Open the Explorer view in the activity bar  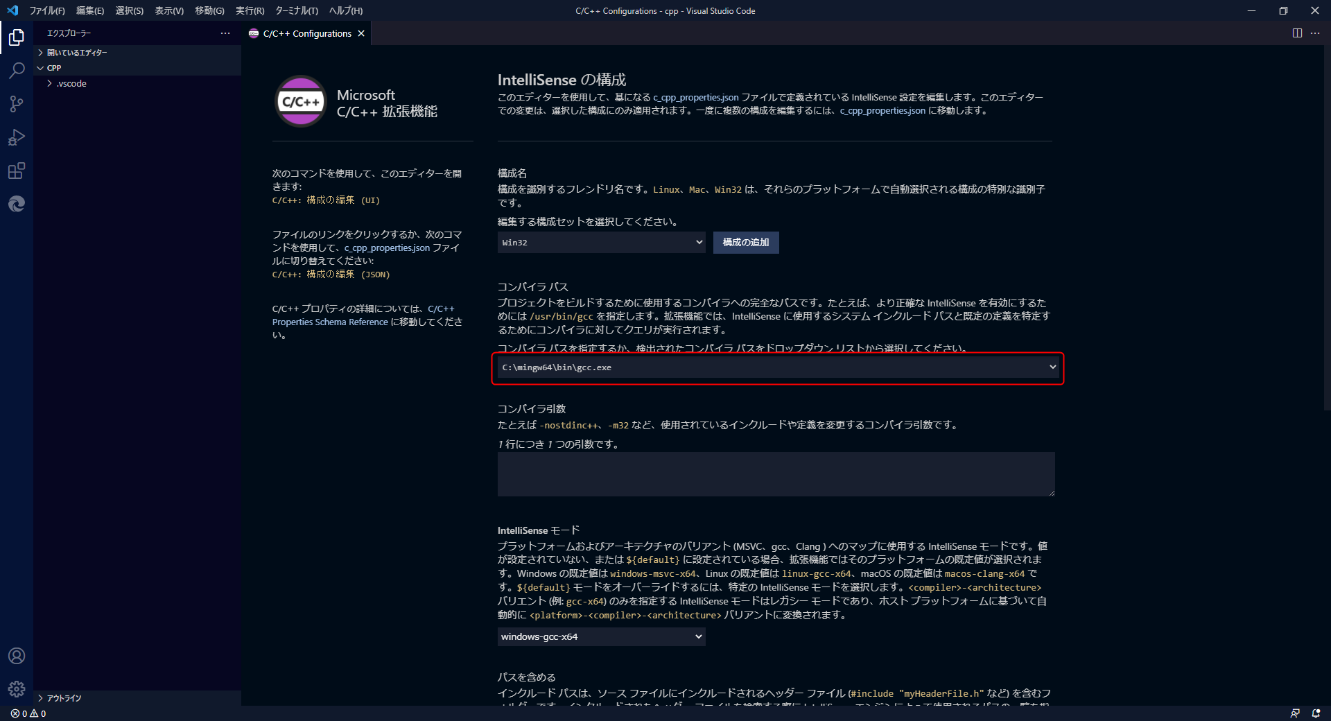[17, 37]
